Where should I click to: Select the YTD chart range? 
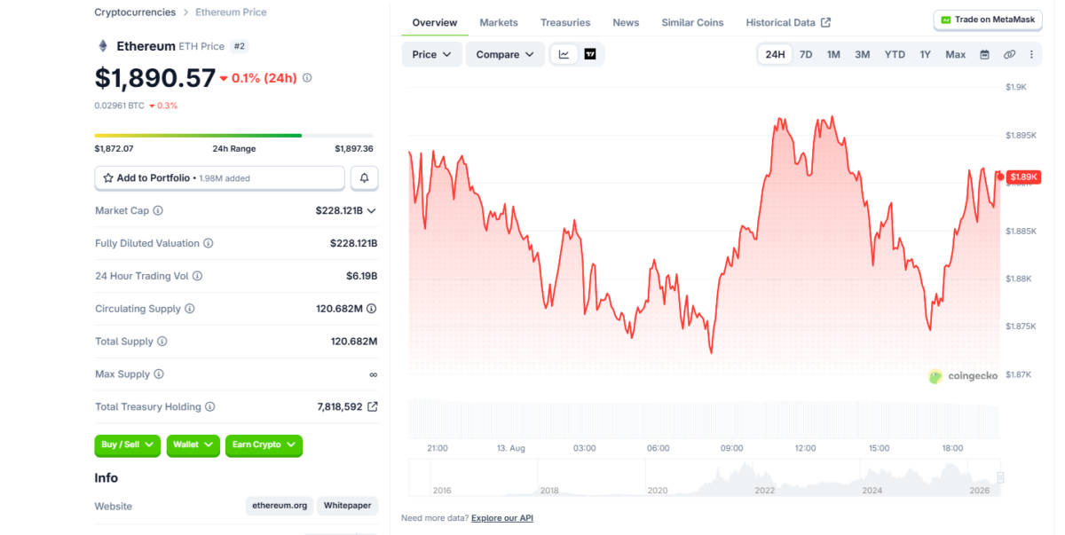click(x=895, y=55)
